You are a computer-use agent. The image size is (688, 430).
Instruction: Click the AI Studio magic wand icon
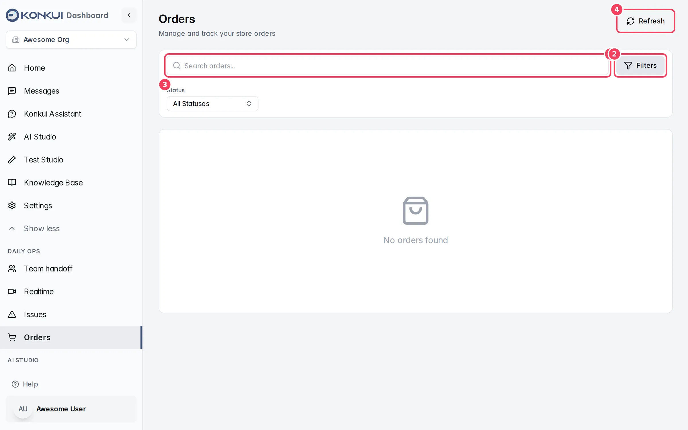coord(12,137)
